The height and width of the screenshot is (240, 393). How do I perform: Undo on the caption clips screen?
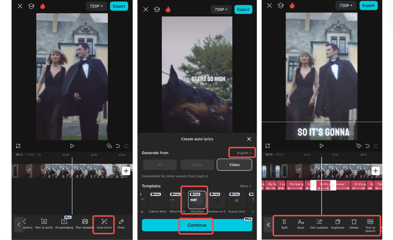[x=367, y=146]
